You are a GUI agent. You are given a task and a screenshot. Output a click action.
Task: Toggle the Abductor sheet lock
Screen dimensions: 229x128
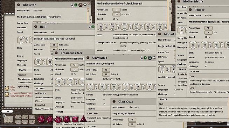click(72, 5)
